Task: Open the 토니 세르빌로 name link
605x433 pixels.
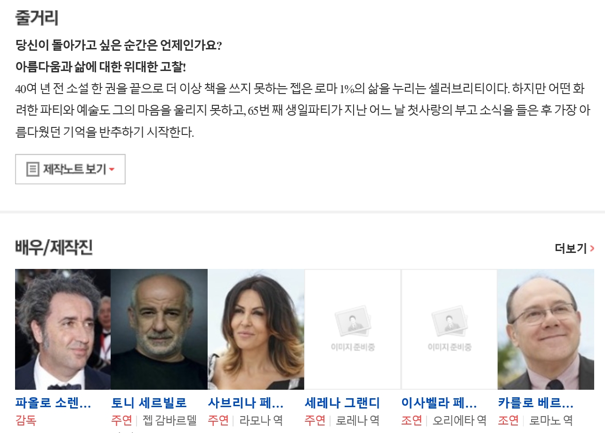Action: click(149, 403)
